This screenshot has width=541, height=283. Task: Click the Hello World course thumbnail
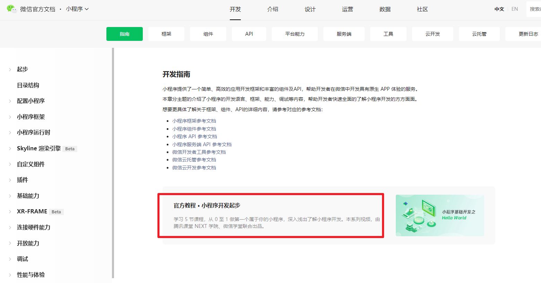(440, 215)
